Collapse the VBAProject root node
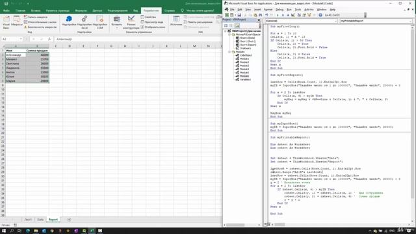 click(226, 31)
